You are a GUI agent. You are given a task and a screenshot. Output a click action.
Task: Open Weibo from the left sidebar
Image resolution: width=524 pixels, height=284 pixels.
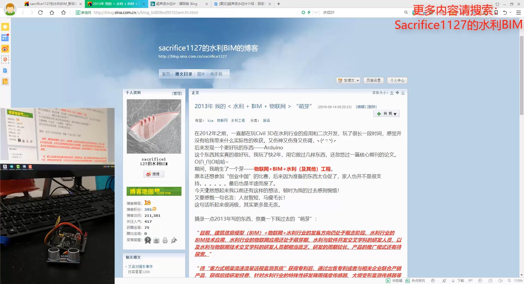(5, 49)
